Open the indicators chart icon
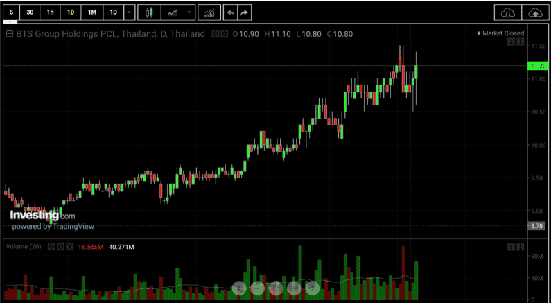 click(x=209, y=12)
